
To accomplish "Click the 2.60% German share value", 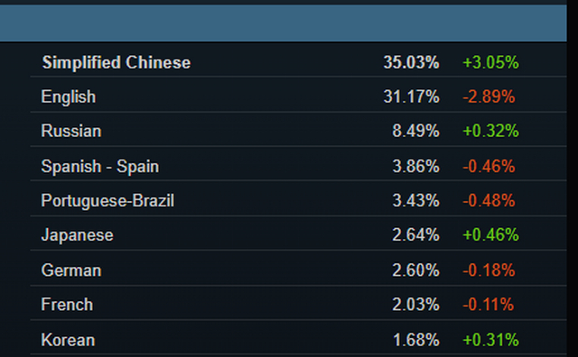I will 415,270.
